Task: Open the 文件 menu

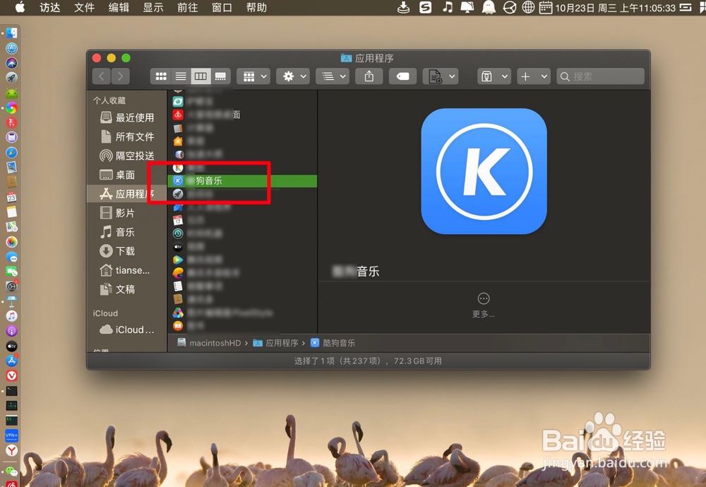Action: coord(84,8)
